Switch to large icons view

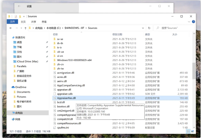pos(193,131)
